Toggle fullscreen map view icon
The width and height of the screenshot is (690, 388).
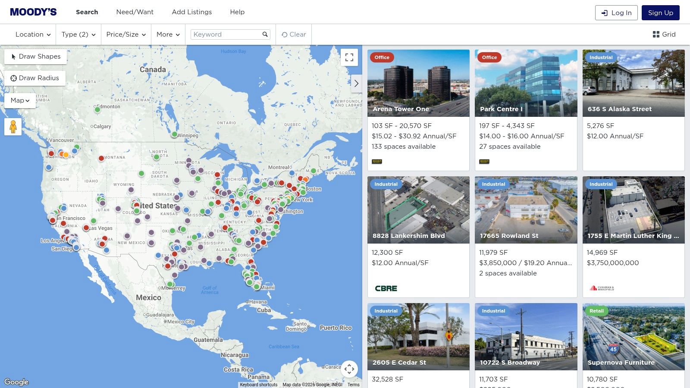(x=349, y=57)
